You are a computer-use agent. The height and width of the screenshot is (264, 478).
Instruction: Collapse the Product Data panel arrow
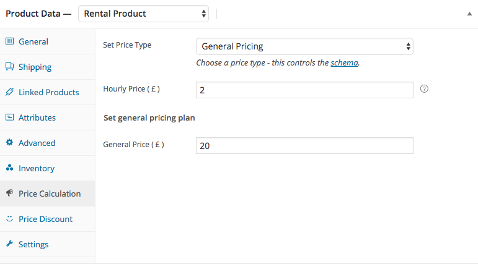coord(469,14)
